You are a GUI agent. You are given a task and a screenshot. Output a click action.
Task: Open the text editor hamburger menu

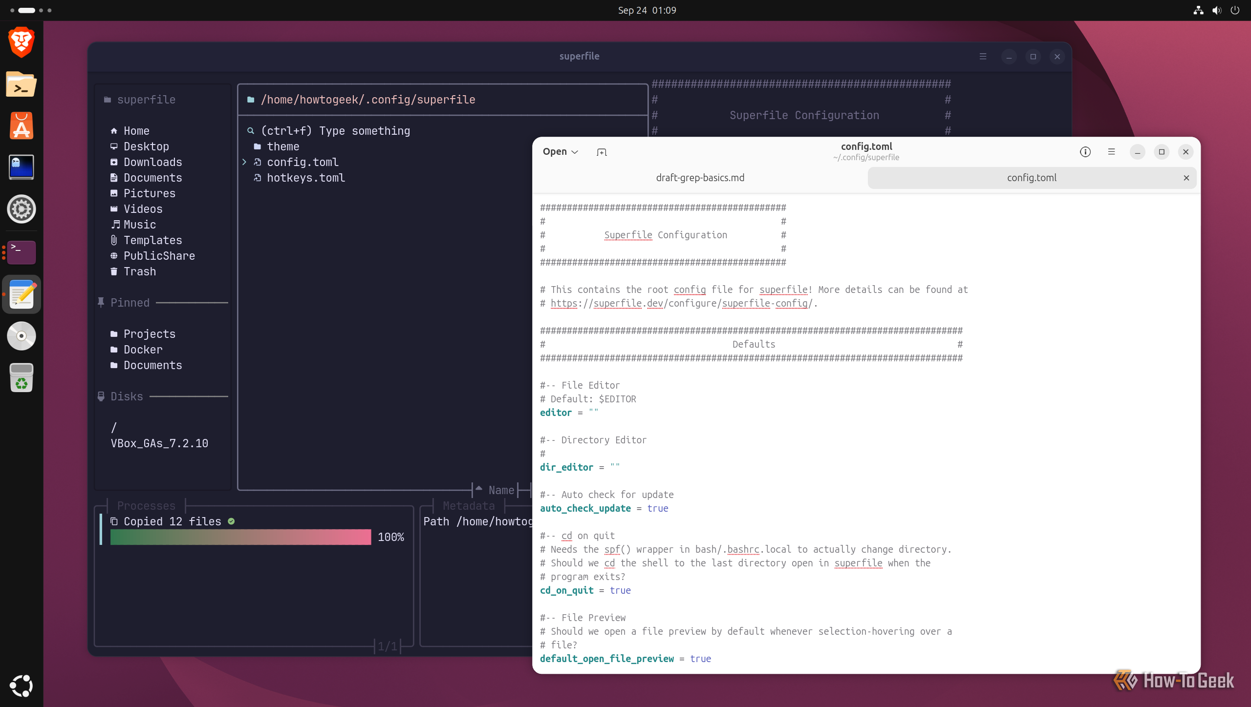[1111, 152]
